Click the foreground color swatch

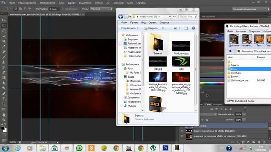tap(3, 128)
